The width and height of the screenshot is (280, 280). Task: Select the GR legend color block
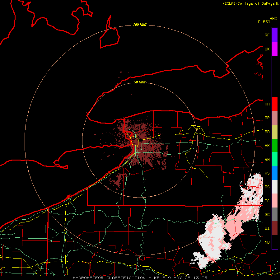(x=275, y=118)
